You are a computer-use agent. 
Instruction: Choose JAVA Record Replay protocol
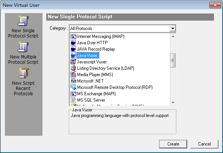[x=96, y=49]
